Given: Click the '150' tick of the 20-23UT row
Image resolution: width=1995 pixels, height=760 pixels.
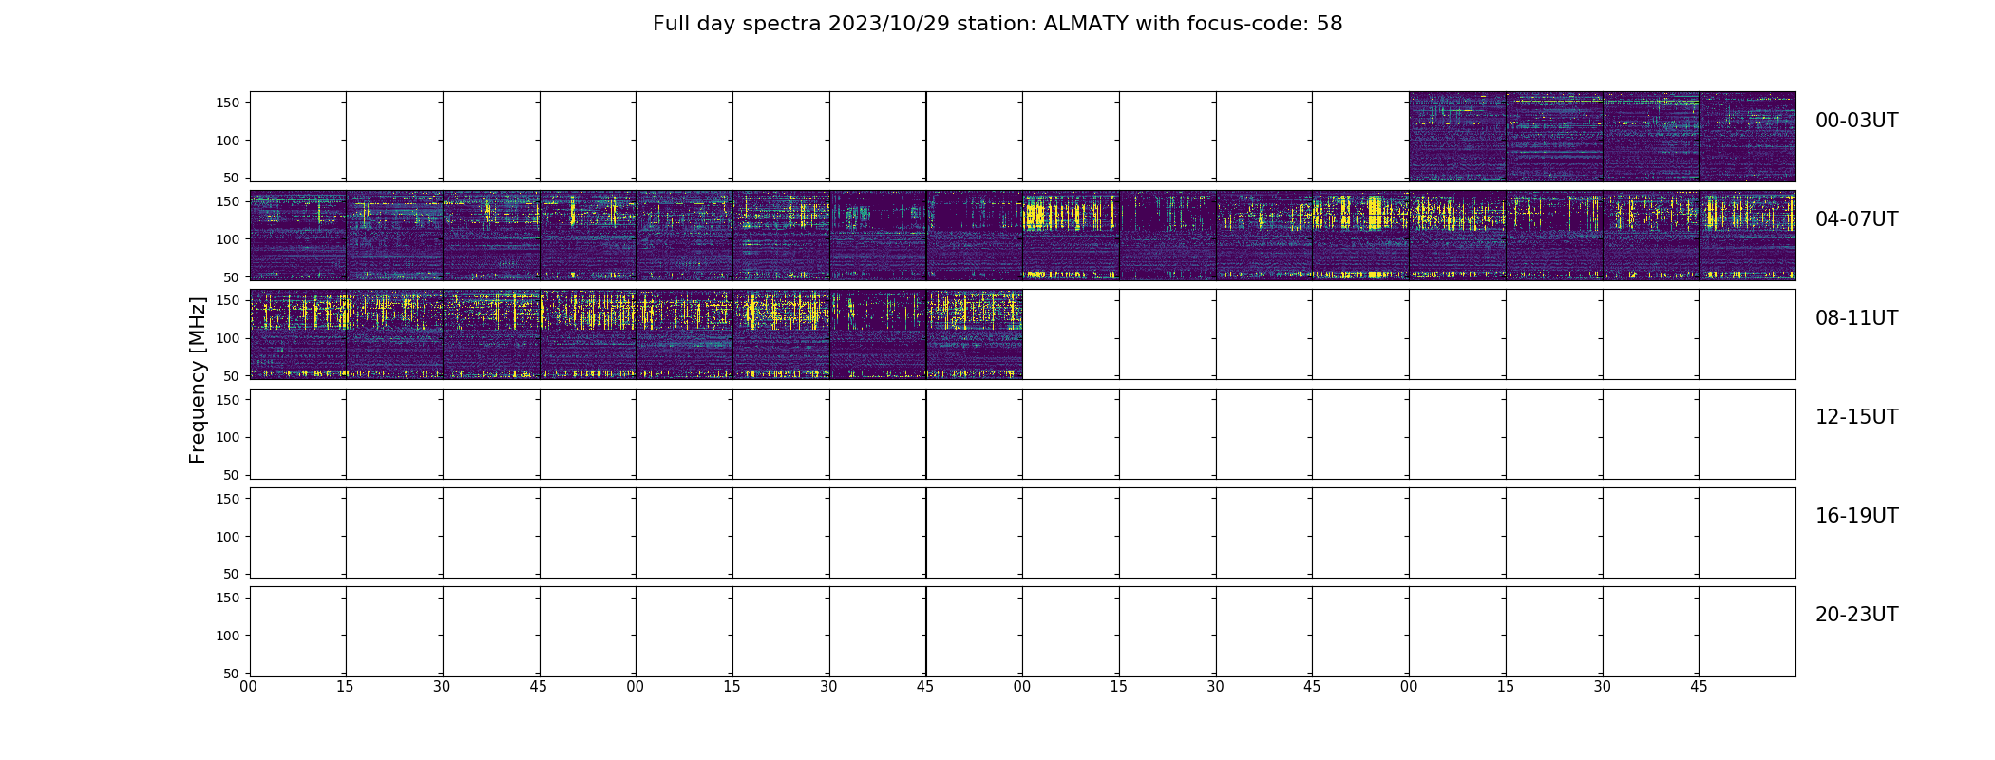Looking at the screenshot, I should (x=228, y=597).
